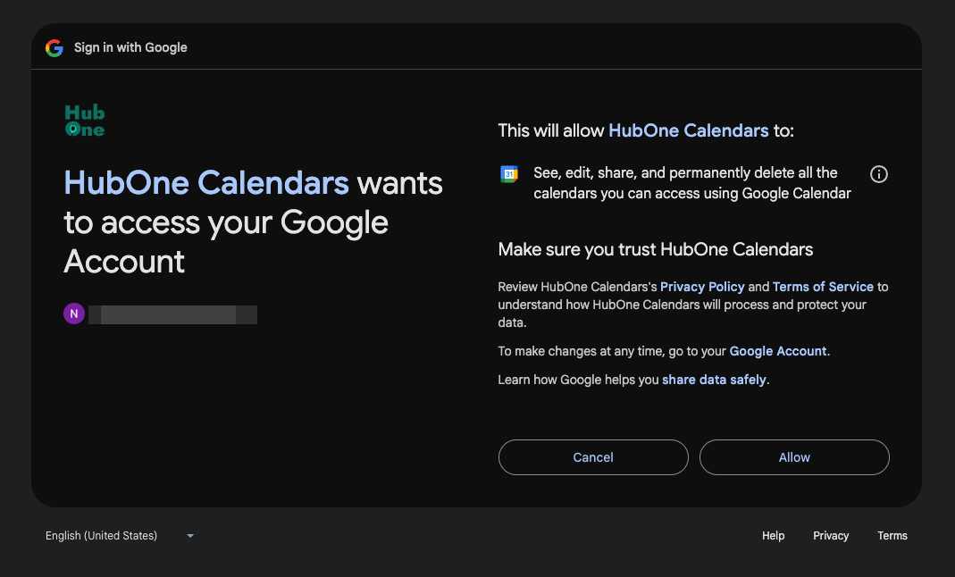Open the share data safely link
955x577 pixels.
point(714,380)
